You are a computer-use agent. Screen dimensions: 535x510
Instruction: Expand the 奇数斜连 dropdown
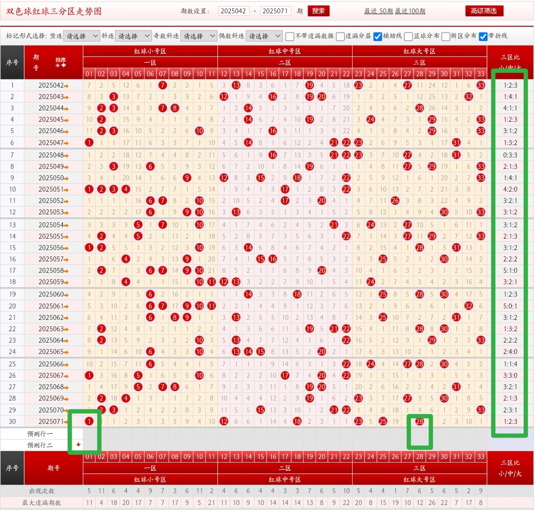(x=198, y=36)
